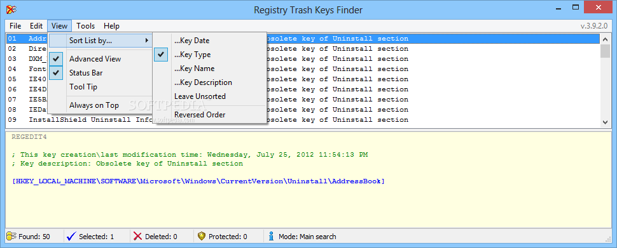Sort list by Key Type
This screenshot has width=617, height=248.
click(210, 55)
